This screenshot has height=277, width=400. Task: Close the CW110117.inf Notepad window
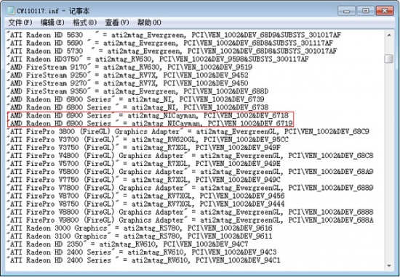click(x=385, y=11)
